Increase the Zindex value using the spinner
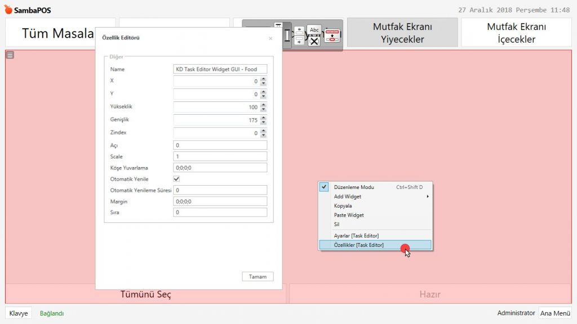The height and width of the screenshot is (324, 577). click(263, 130)
